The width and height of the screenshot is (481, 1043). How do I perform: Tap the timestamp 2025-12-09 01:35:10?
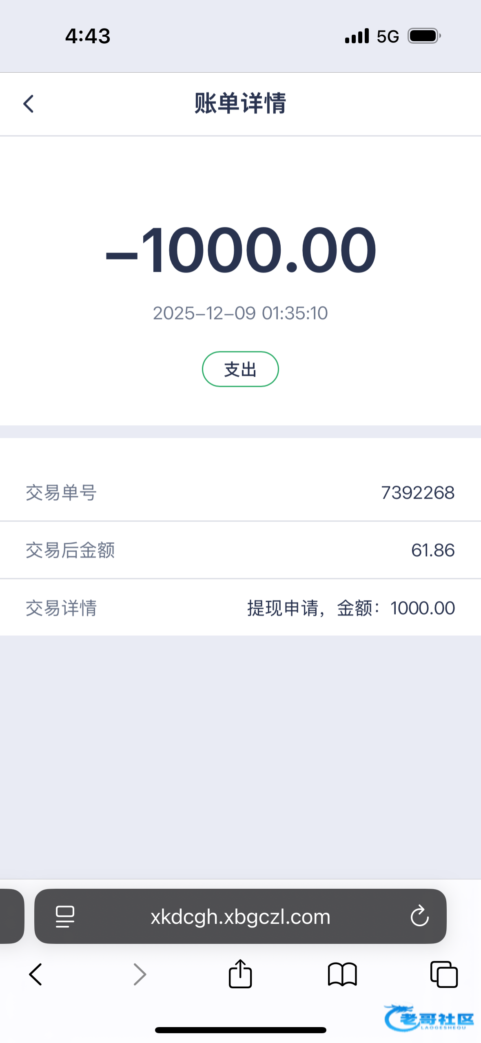pyautogui.click(x=240, y=313)
